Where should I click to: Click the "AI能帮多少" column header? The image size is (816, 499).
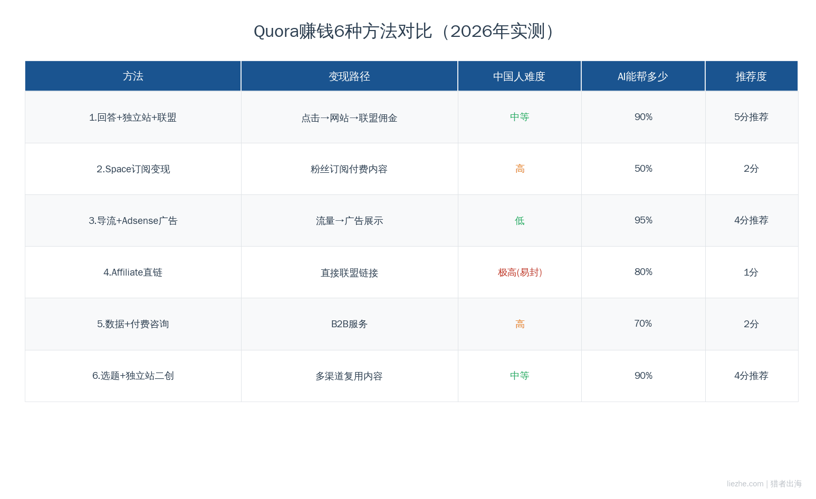pos(643,76)
